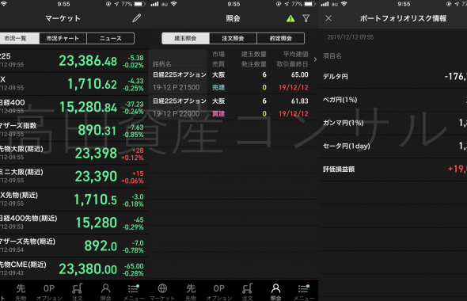Tap the 銘柄名 column header
Viewport: 467px width, 301px height.
pos(161,64)
